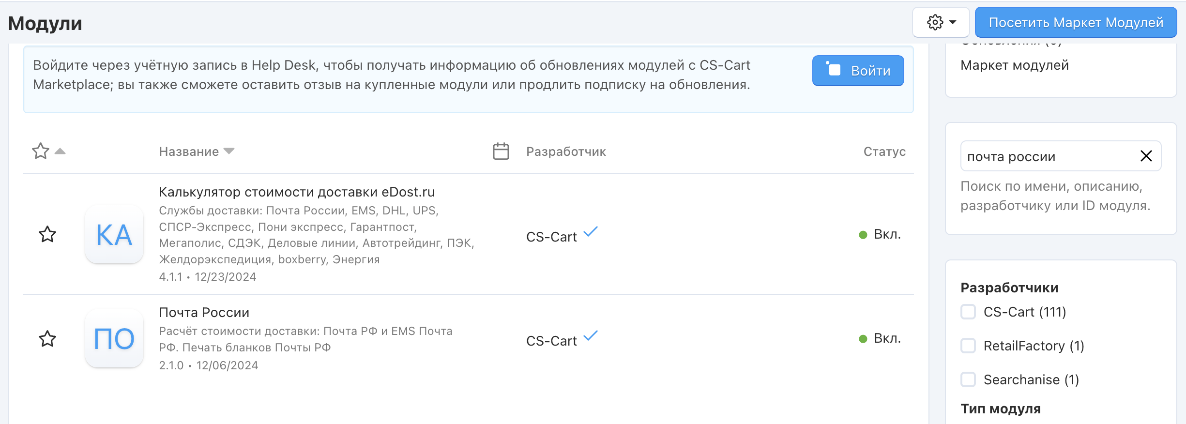
Task: Clear the search field with X
Action: pyautogui.click(x=1146, y=156)
